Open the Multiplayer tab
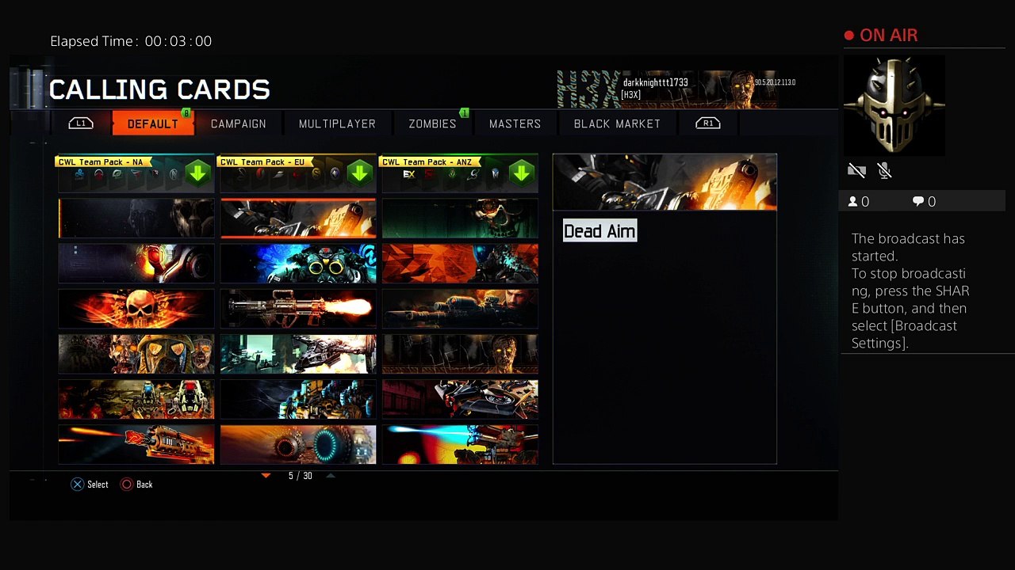Viewport: 1015px width, 570px height. [337, 123]
